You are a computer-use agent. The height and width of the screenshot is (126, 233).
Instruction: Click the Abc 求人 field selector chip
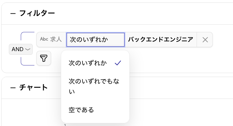tap(51, 40)
